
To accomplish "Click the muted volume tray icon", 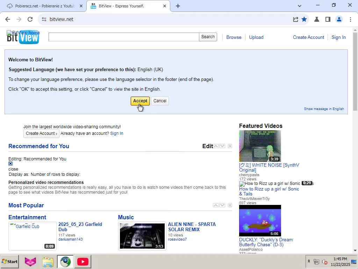I will (x=324, y=262).
